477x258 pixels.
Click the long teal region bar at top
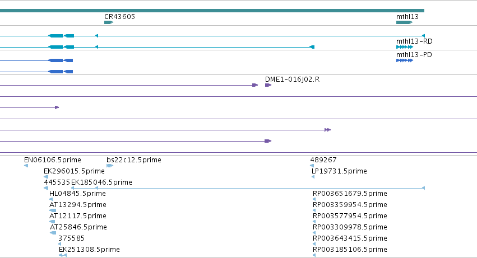(212, 11)
